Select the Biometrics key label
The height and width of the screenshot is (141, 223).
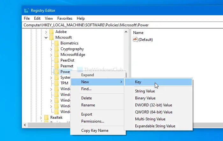[x=69, y=43]
